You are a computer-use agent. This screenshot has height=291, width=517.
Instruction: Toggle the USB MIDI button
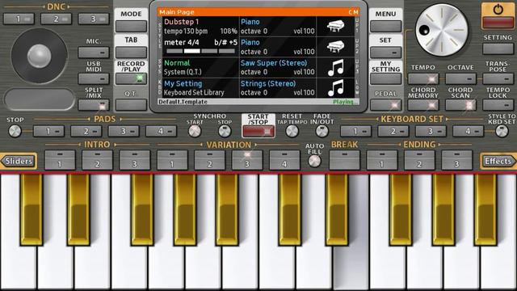click(x=94, y=78)
